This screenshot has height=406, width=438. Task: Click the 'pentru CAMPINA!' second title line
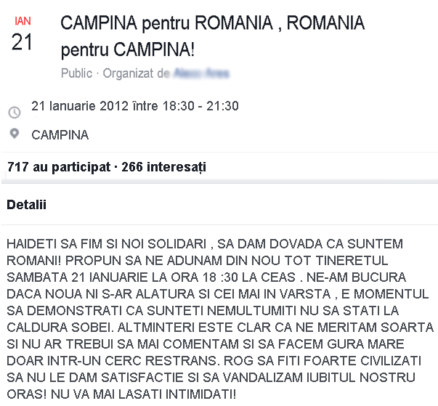tap(129, 51)
